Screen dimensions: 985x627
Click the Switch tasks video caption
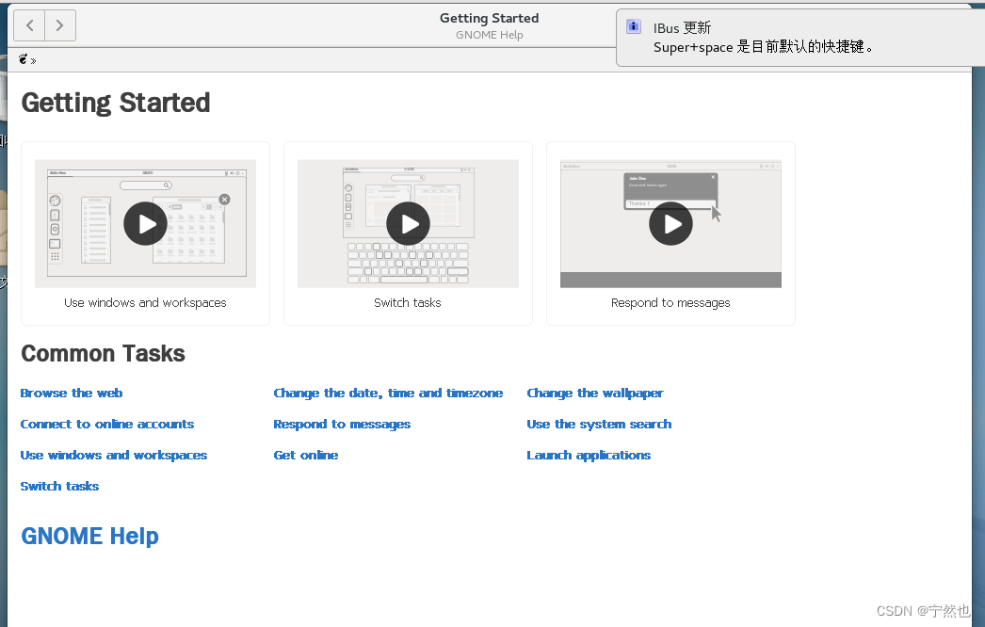click(x=408, y=303)
